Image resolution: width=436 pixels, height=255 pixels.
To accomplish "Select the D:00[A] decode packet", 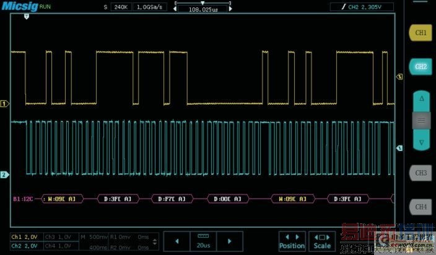I will click(x=228, y=199).
